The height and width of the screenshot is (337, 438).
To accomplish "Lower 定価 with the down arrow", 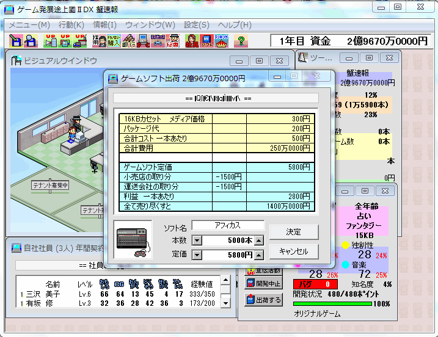I will point(197,255).
